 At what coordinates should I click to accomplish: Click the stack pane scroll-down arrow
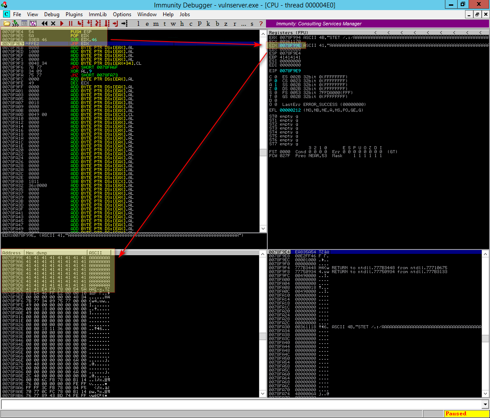tap(485, 393)
